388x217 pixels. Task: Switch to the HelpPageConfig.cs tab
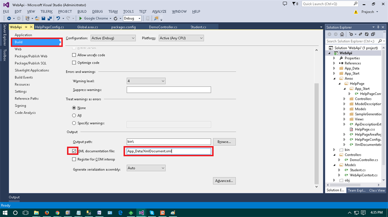tap(50, 27)
